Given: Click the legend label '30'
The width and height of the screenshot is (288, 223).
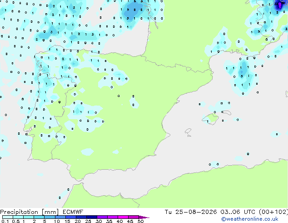Looking at the screenshot, I should coord(99,221).
